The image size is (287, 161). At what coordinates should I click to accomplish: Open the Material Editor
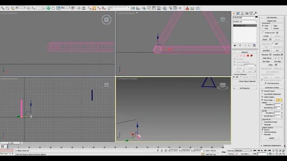[165, 8]
